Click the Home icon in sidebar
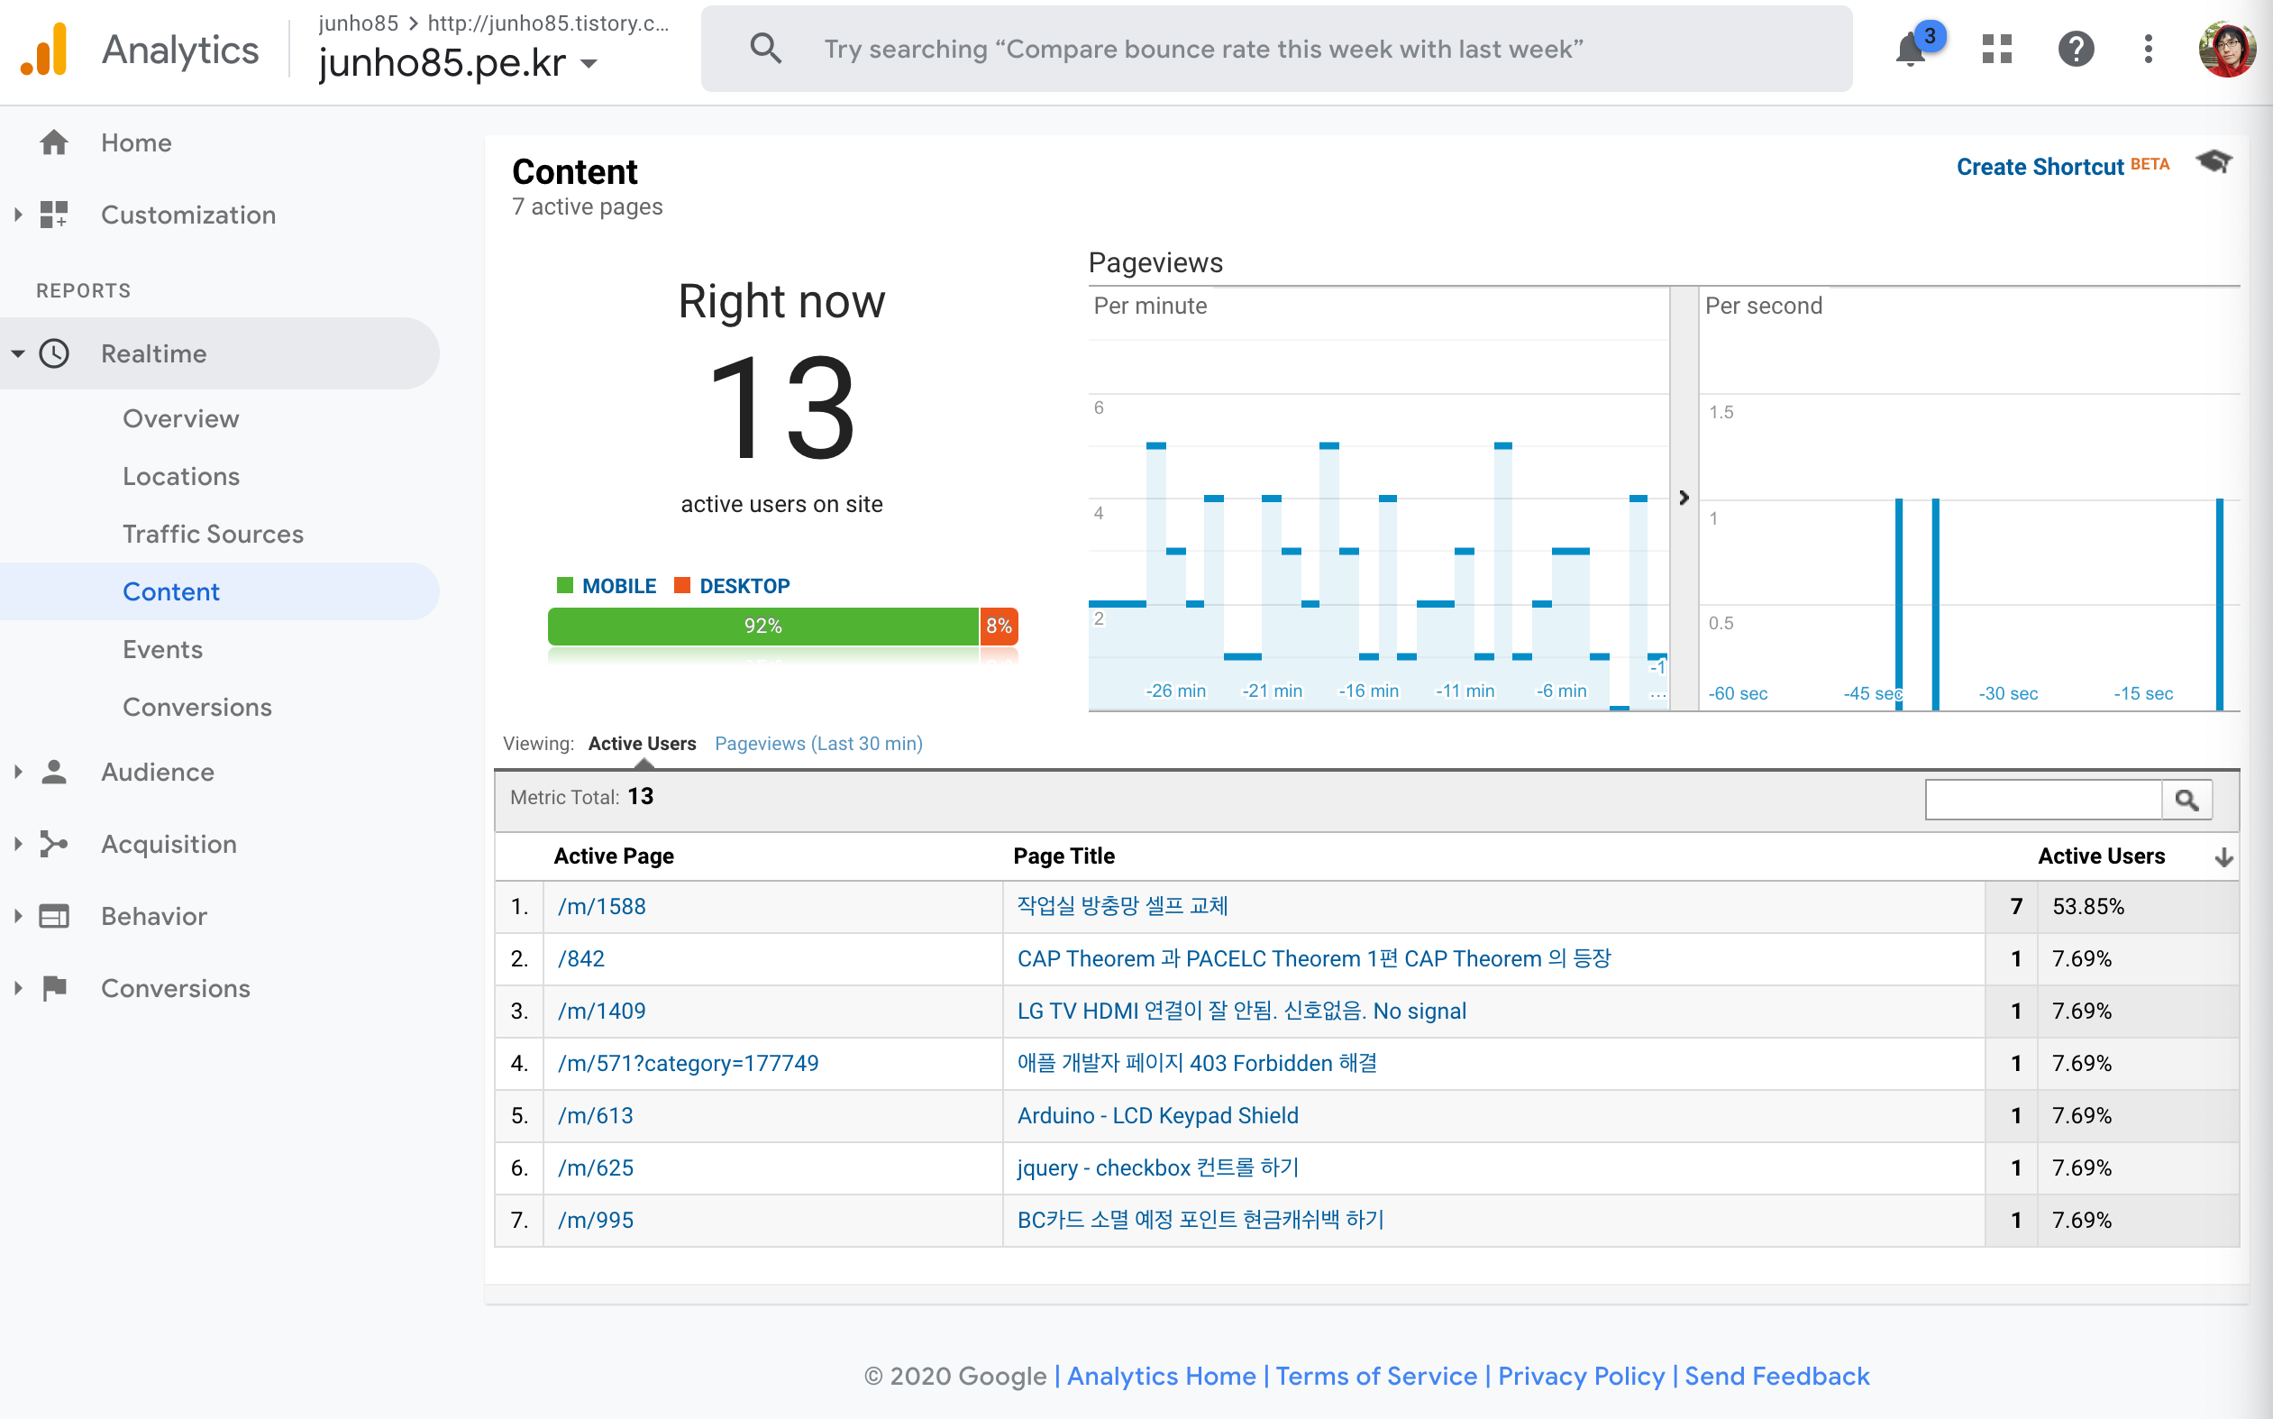Image resolution: width=2273 pixels, height=1419 pixels. coord(54,142)
